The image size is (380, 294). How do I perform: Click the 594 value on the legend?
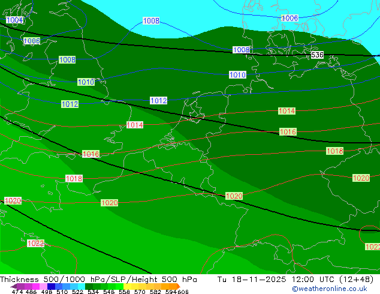pyautogui.click(x=171, y=292)
